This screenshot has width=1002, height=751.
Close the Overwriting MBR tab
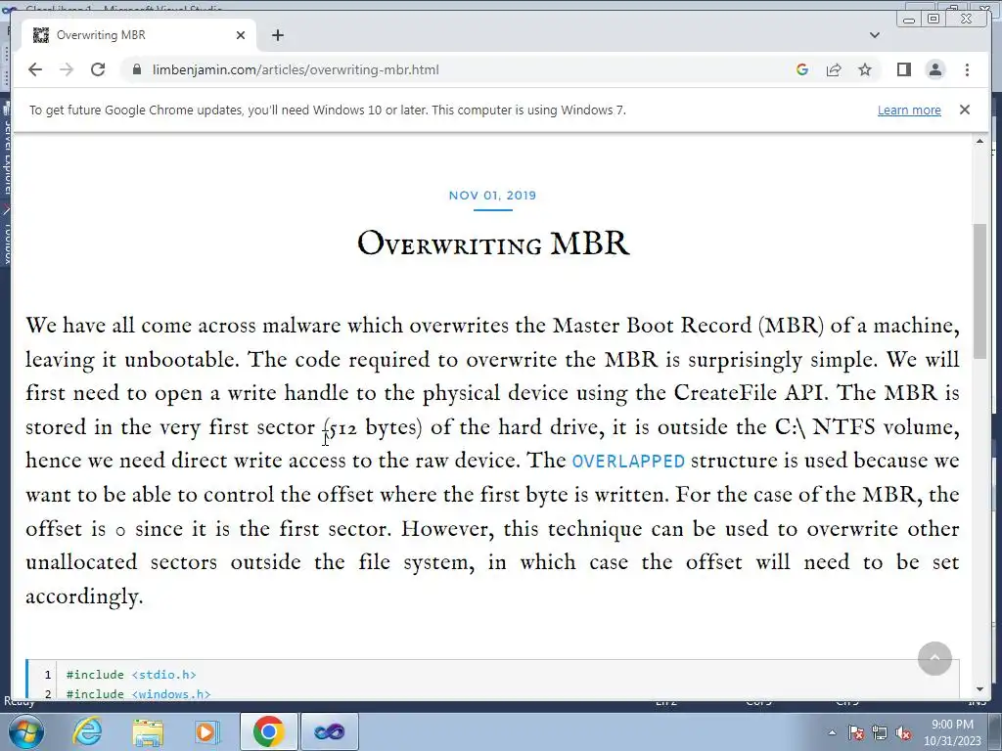pyautogui.click(x=241, y=35)
